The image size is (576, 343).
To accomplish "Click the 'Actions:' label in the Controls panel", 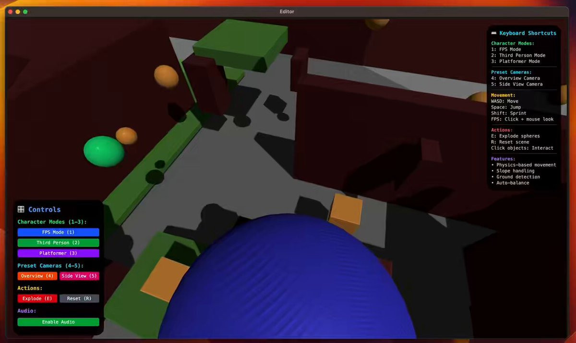I will [30, 288].
